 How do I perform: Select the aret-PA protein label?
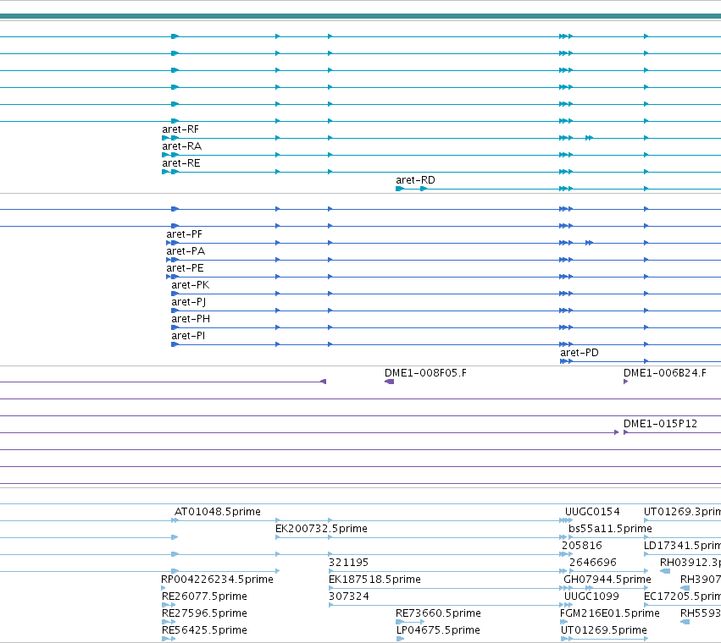[x=186, y=251]
